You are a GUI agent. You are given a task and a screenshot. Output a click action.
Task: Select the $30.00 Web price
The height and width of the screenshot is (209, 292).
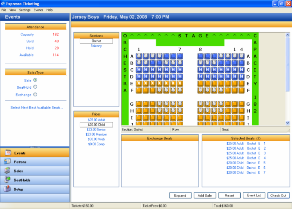[96, 139]
